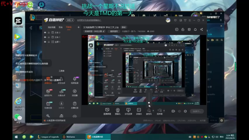Image resolution: width=249 pixels, height=140 pixels.
Task: Open the 浏览器 browser tool
Action: [74, 93]
